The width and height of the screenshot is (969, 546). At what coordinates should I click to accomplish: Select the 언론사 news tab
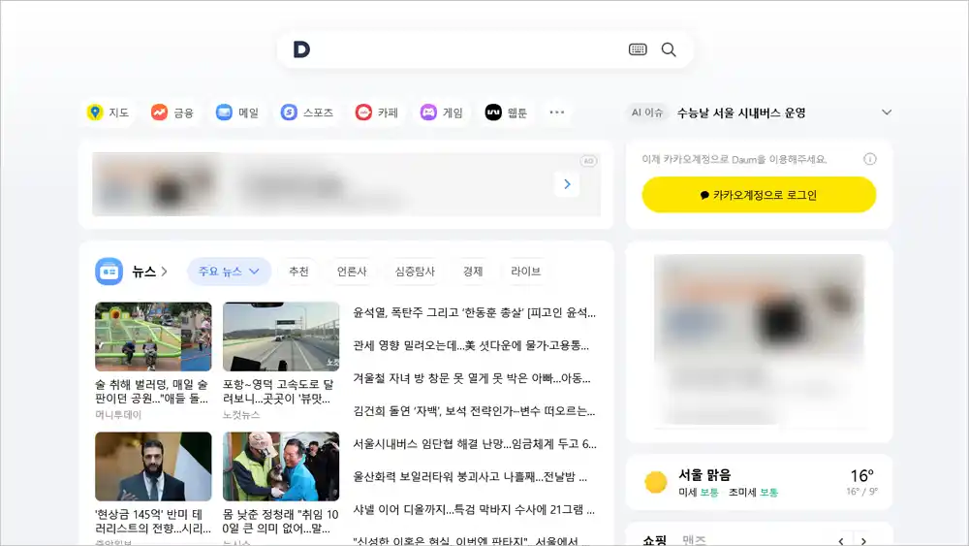point(352,272)
